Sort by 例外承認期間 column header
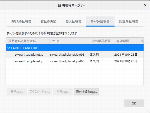The height and width of the screenshot is (113, 150). [101, 41]
